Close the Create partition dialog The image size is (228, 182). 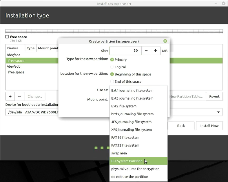(165, 41)
